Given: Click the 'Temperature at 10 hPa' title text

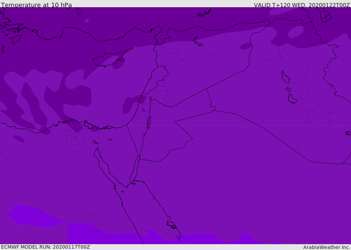Looking at the screenshot, I should pyautogui.click(x=36, y=5).
